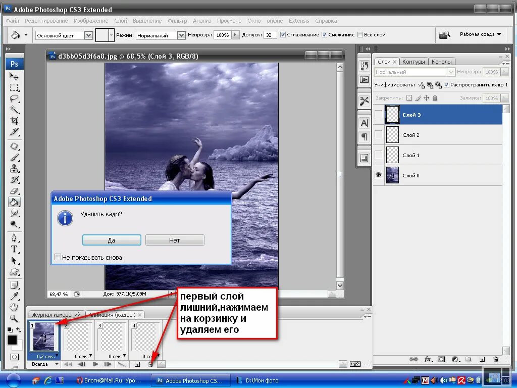Click the delete layer trash icon in Layers panel
517x388 pixels.
pyautogui.click(x=496, y=359)
